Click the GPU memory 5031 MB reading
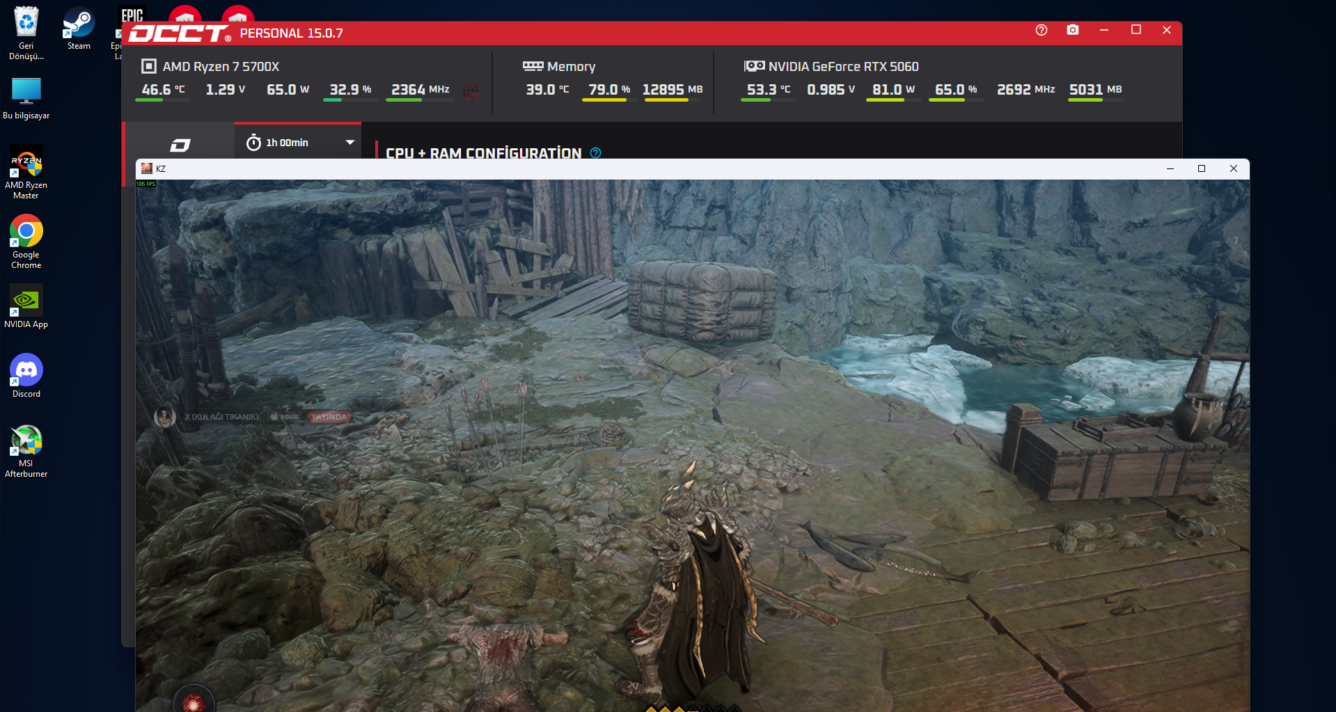Screen dimensions: 1336x712 pos(1096,90)
